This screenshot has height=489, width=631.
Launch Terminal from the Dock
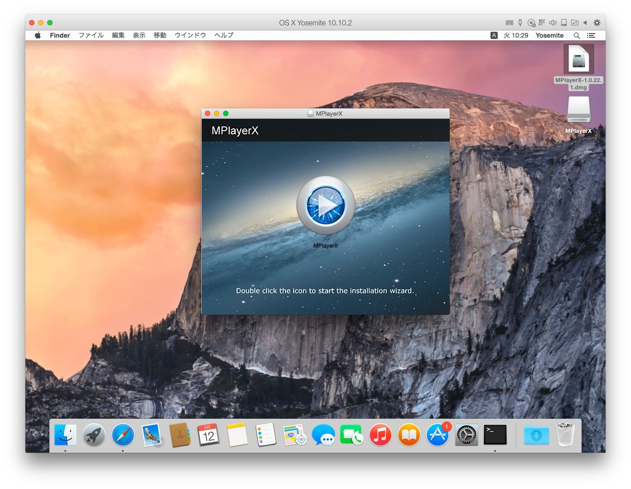point(495,435)
